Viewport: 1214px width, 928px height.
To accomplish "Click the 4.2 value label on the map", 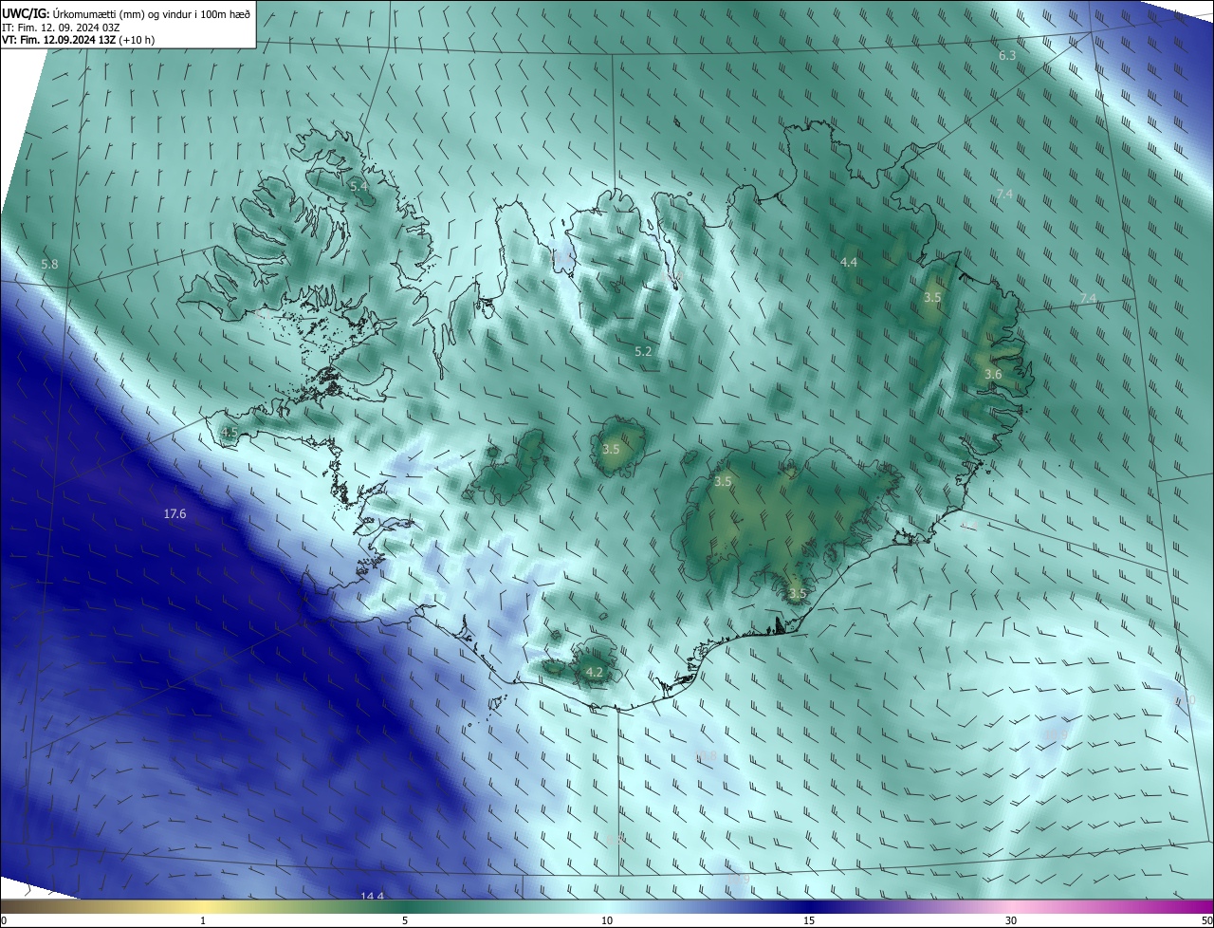I will pyautogui.click(x=595, y=672).
